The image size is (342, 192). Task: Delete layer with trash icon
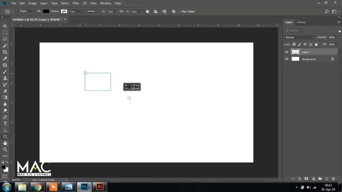coord(333,179)
